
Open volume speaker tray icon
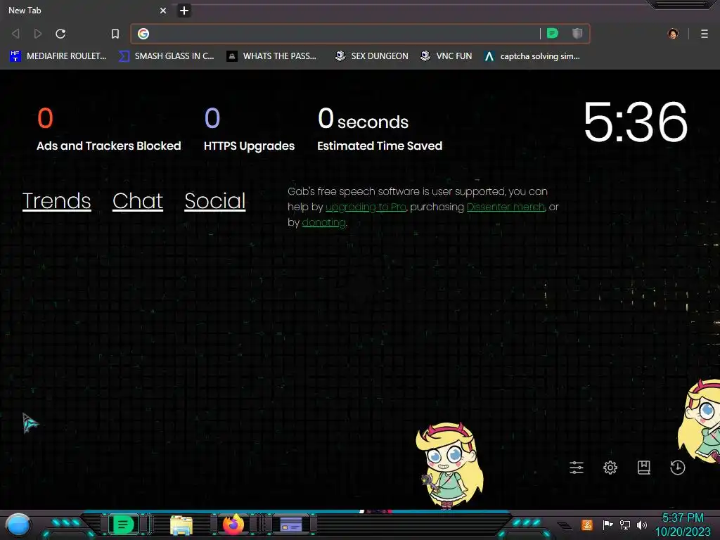click(642, 525)
